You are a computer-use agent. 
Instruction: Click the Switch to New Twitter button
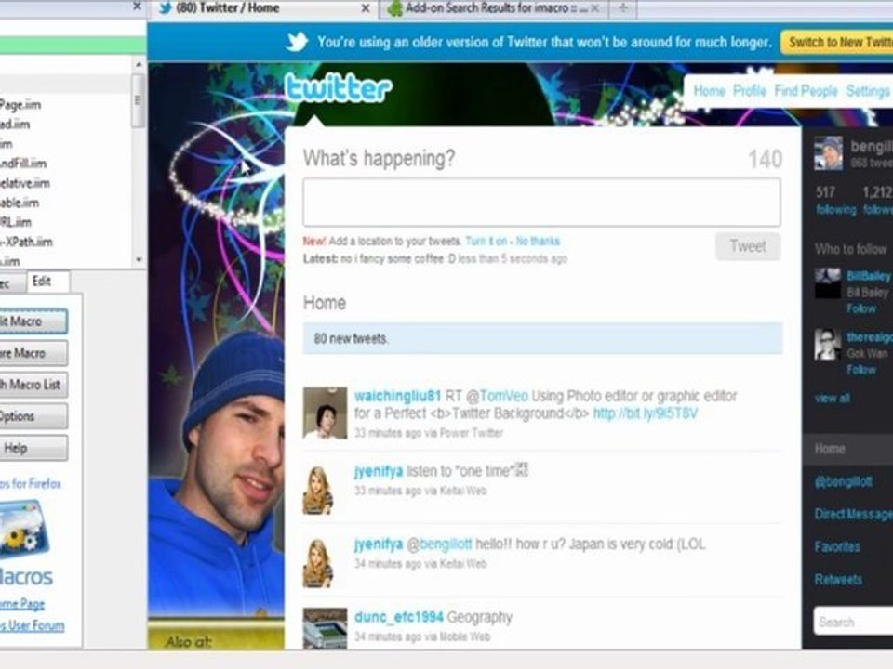coord(836,42)
